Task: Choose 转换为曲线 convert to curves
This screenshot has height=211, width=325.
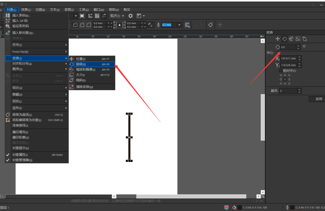Action: [x=22, y=115]
